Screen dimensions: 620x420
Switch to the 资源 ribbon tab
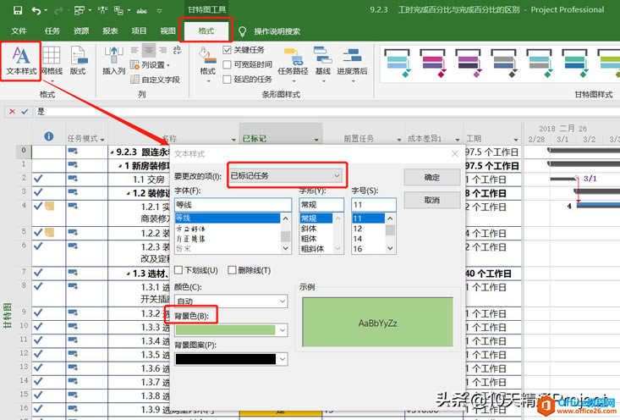pos(81,30)
